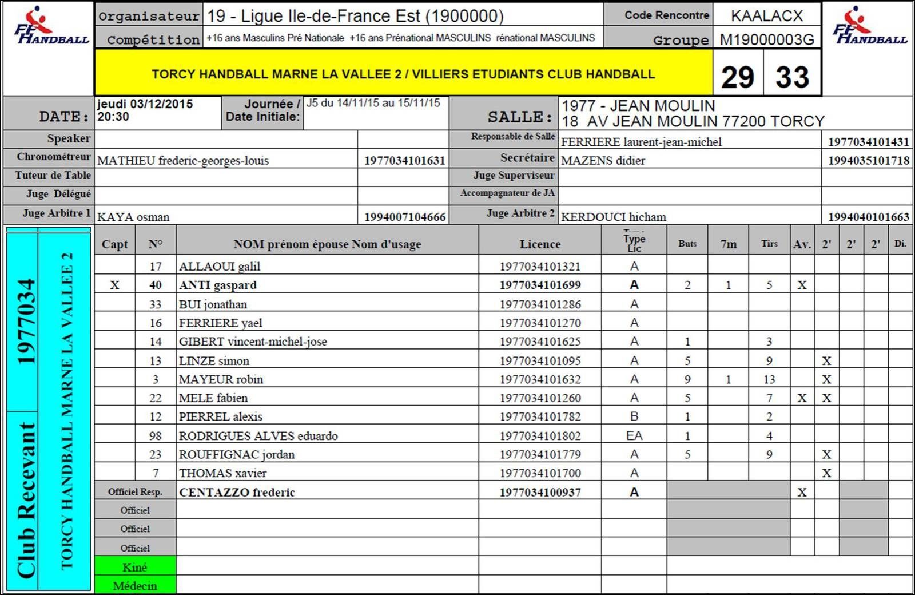Click licence 1977034101270
915x595 pixels.
(540, 323)
